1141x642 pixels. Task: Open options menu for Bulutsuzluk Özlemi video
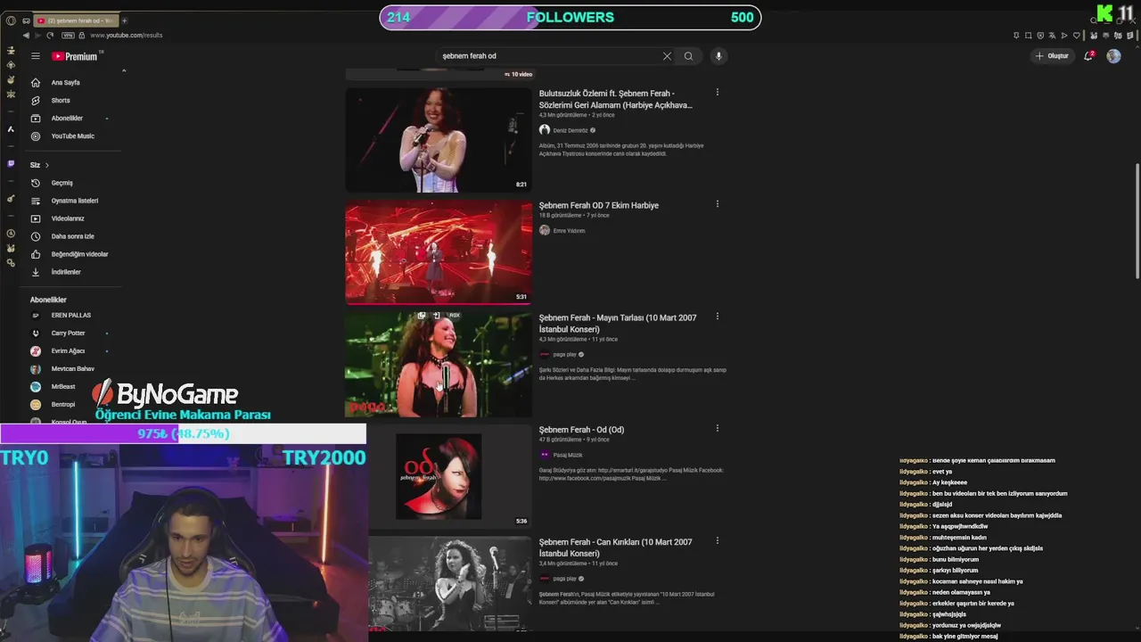coord(717,92)
